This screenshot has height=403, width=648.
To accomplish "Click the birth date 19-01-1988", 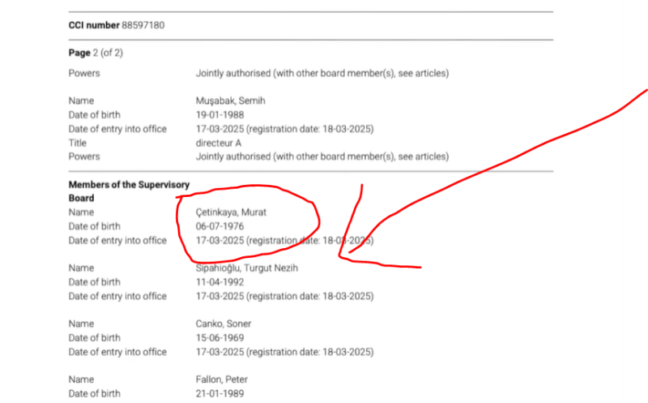I will pyautogui.click(x=220, y=114).
